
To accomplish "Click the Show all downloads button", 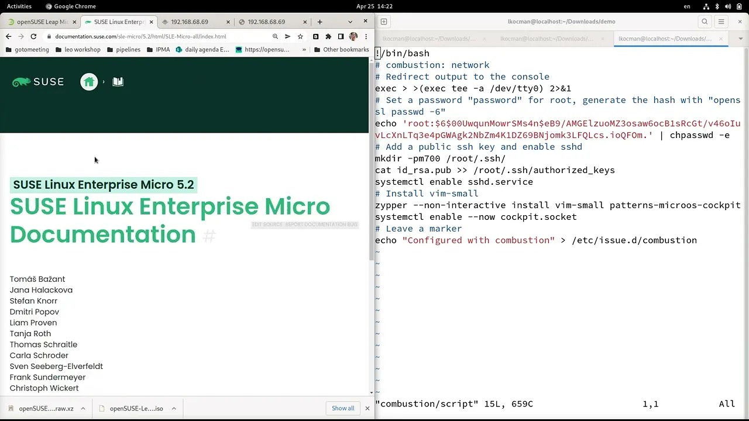I will click(x=343, y=408).
